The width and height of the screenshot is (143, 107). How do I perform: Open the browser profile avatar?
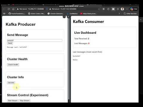(x=122, y=9)
